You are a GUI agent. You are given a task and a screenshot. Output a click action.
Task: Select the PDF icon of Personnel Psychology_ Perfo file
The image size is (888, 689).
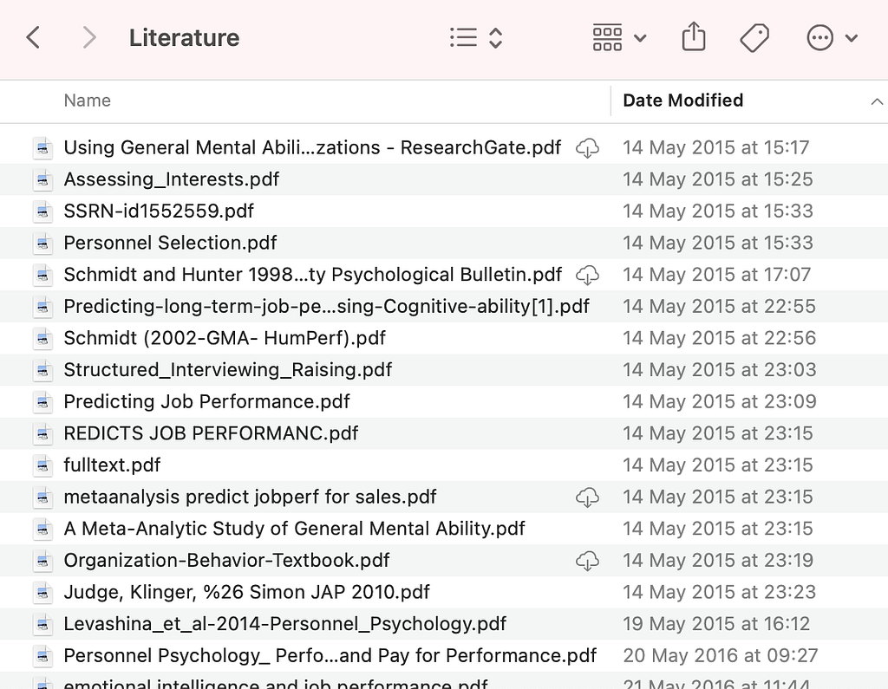pyautogui.click(x=42, y=655)
